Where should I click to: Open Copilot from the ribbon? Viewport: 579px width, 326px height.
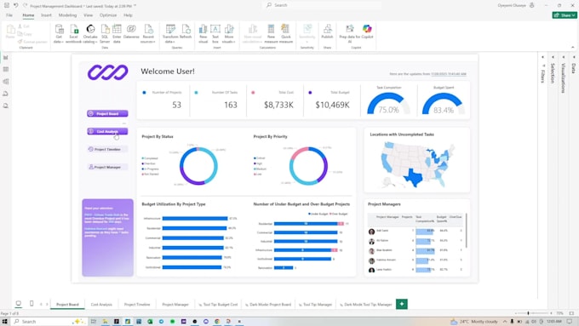(367, 32)
